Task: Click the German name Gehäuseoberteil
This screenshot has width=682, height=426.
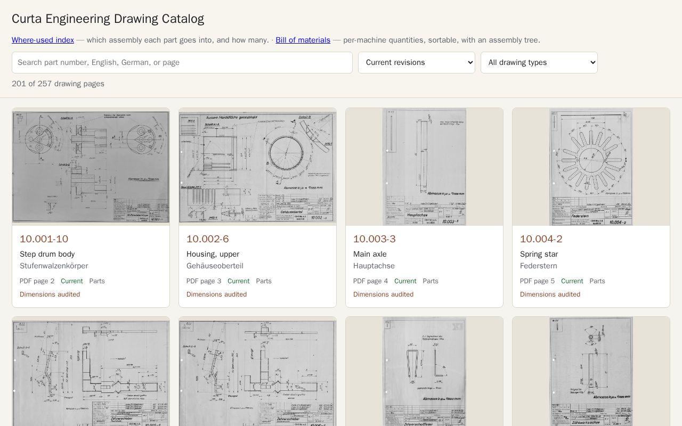Action: tap(215, 266)
